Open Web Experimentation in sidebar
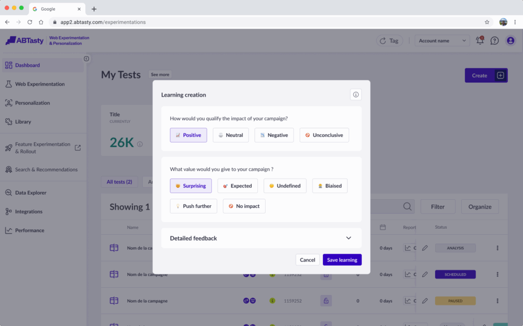The width and height of the screenshot is (523, 326). coord(40,84)
